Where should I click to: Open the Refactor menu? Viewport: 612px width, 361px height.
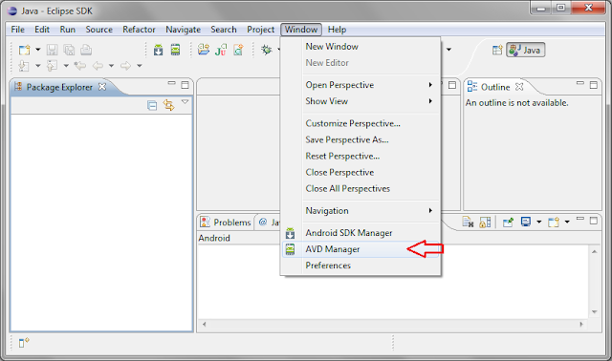coord(139,30)
